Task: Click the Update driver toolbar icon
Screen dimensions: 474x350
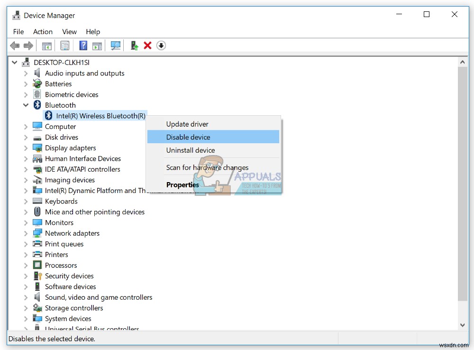Action: 134,45
